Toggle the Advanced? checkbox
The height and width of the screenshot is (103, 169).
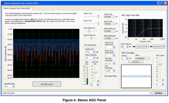coord(86,45)
